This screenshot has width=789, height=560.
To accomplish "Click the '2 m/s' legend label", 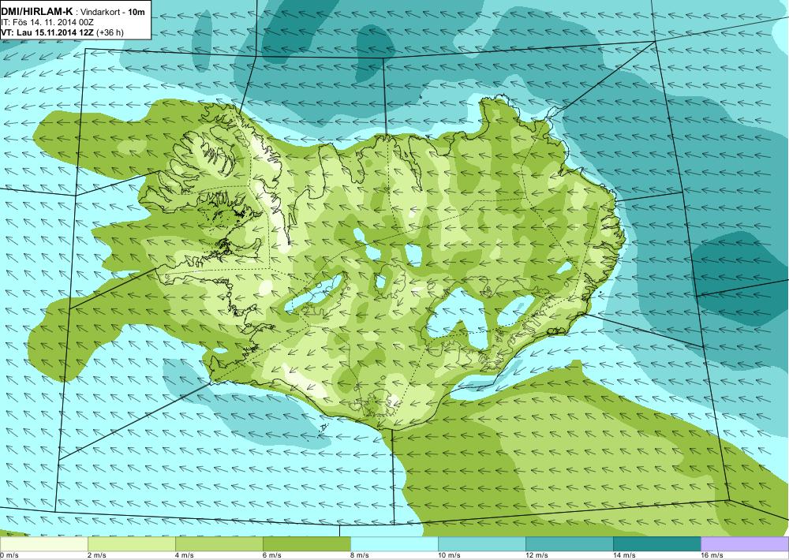I will tap(96, 555).
